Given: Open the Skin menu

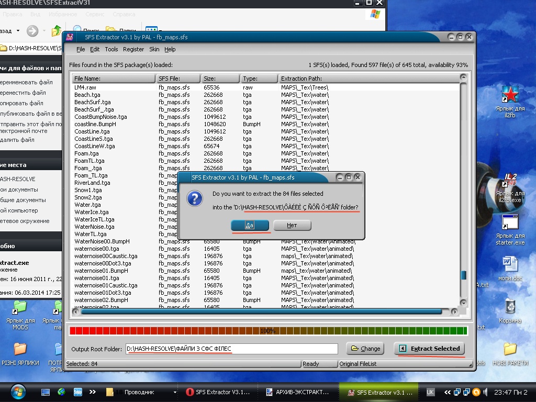Looking at the screenshot, I should (x=154, y=49).
